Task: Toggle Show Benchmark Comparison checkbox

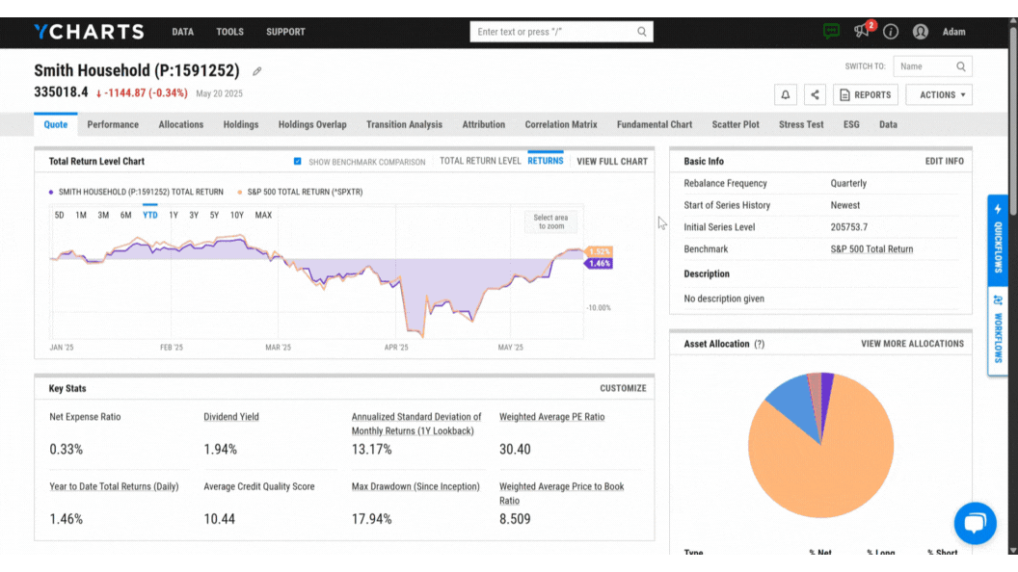Action: tap(297, 162)
